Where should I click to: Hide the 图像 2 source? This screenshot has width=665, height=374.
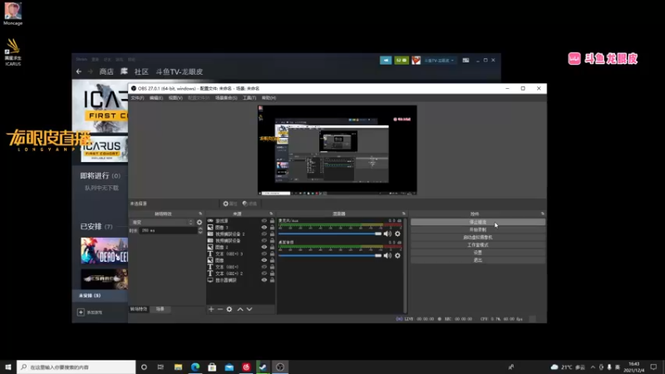264,247
